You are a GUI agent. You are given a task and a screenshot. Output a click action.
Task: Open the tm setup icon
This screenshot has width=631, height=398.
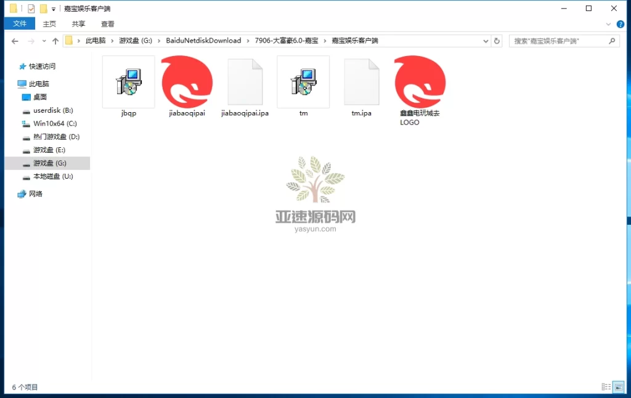pos(303,81)
